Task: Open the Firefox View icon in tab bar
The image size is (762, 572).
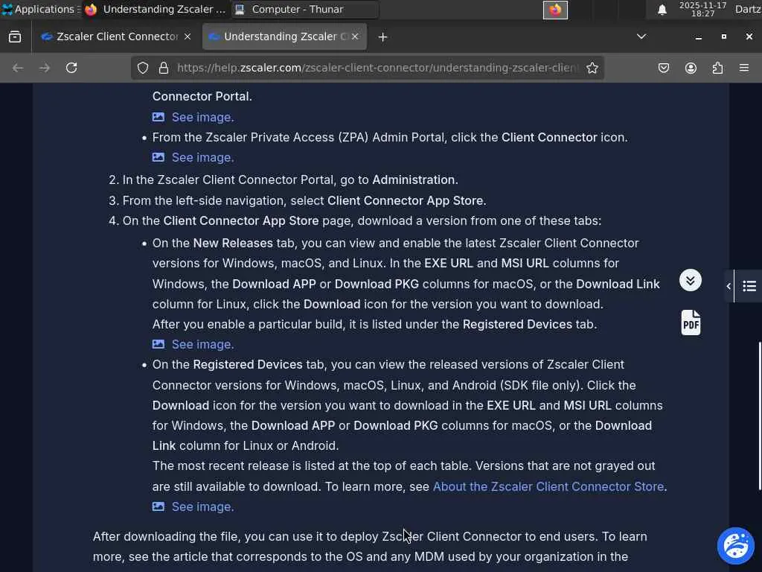Action: tap(15, 37)
